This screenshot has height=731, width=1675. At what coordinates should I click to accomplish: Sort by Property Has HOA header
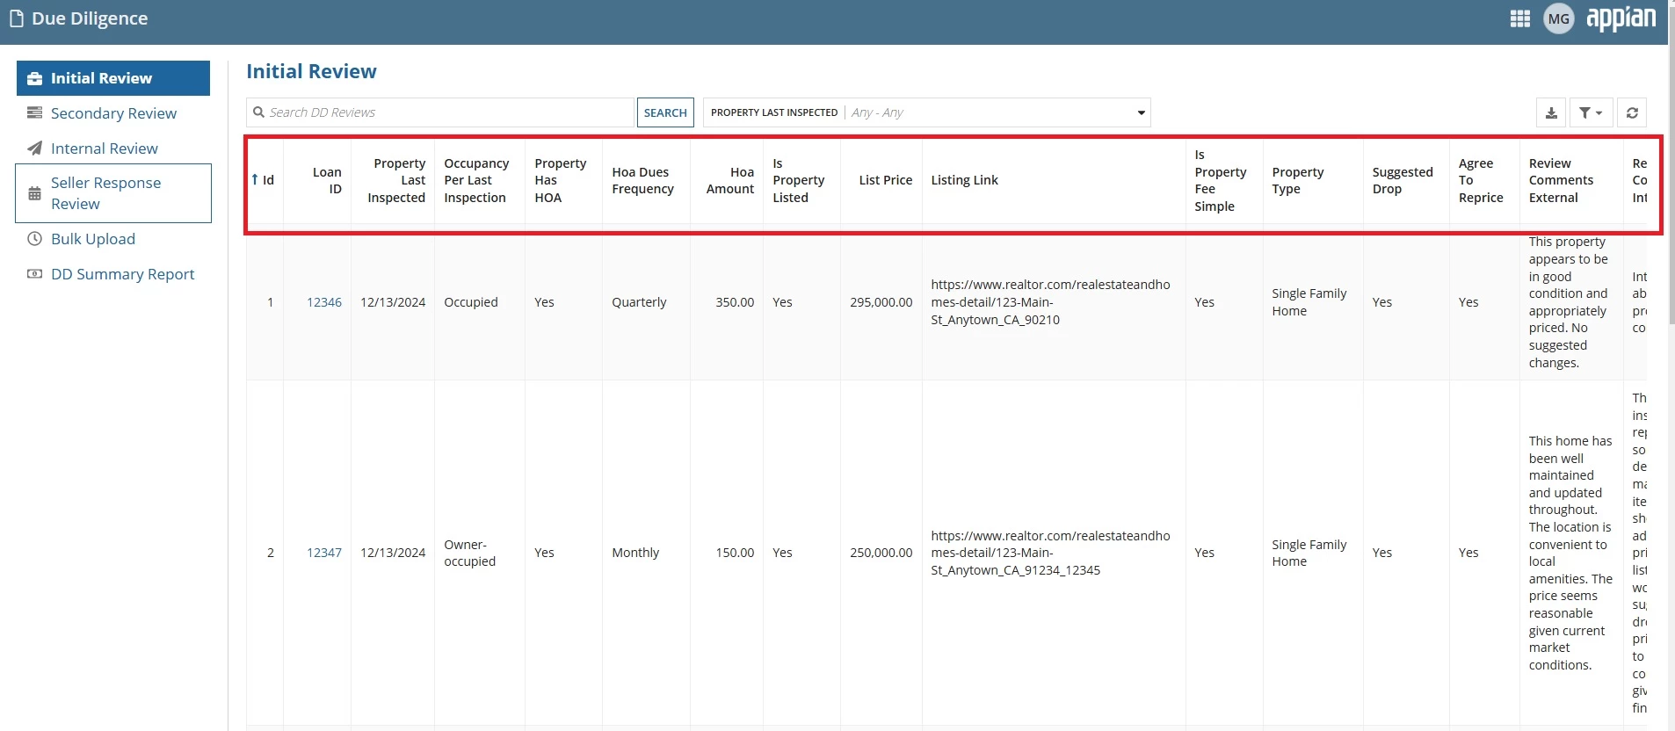coord(561,180)
